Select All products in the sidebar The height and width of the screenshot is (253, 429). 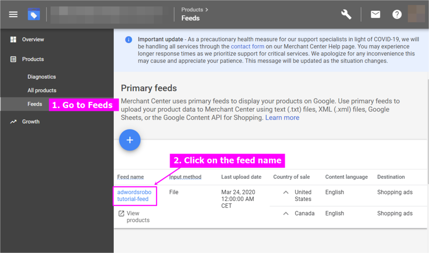[x=42, y=90]
